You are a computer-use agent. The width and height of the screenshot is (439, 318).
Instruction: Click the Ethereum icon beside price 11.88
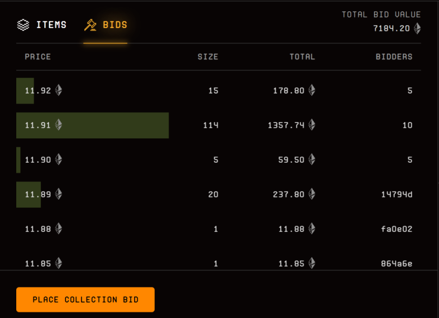pos(58,229)
